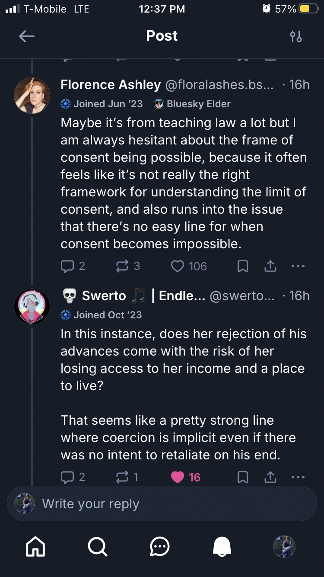
Task: Share Swerto's post
Action: [x=270, y=477]
